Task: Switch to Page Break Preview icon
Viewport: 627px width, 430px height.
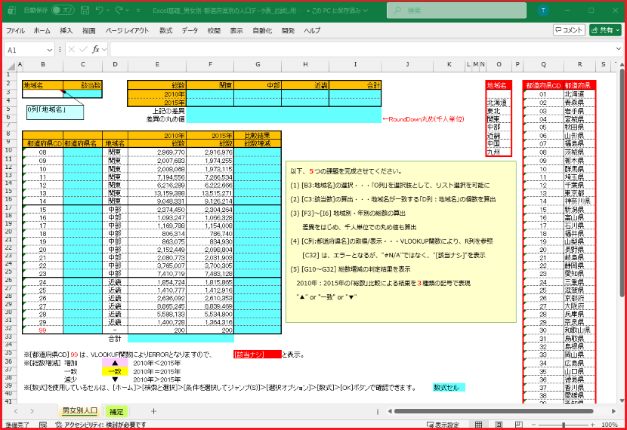Action: pyautogui.click(x=519, y=425)
